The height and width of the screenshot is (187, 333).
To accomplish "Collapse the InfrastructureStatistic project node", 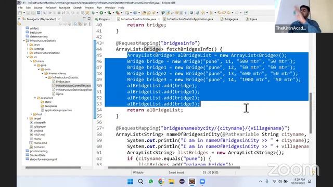I will click(x=24, y=41).
